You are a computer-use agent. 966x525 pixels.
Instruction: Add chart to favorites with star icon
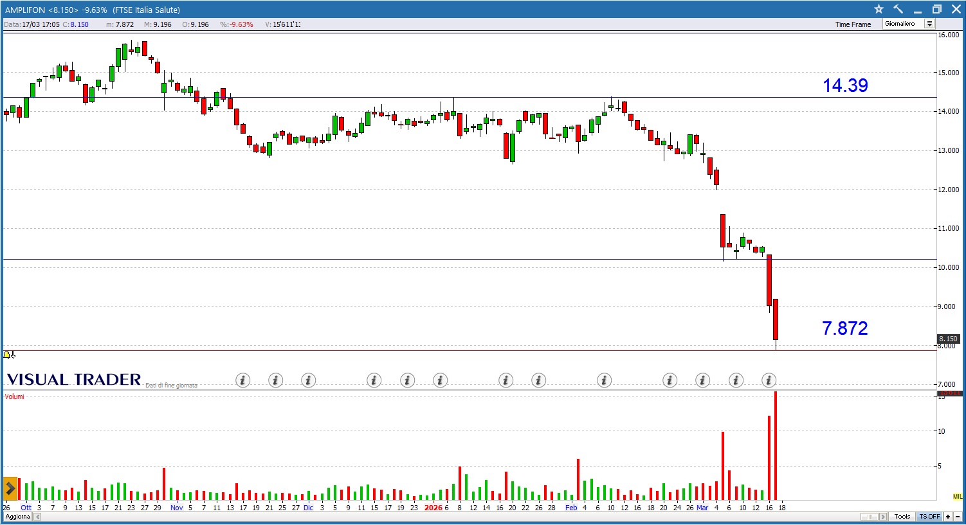pos(879,9)
